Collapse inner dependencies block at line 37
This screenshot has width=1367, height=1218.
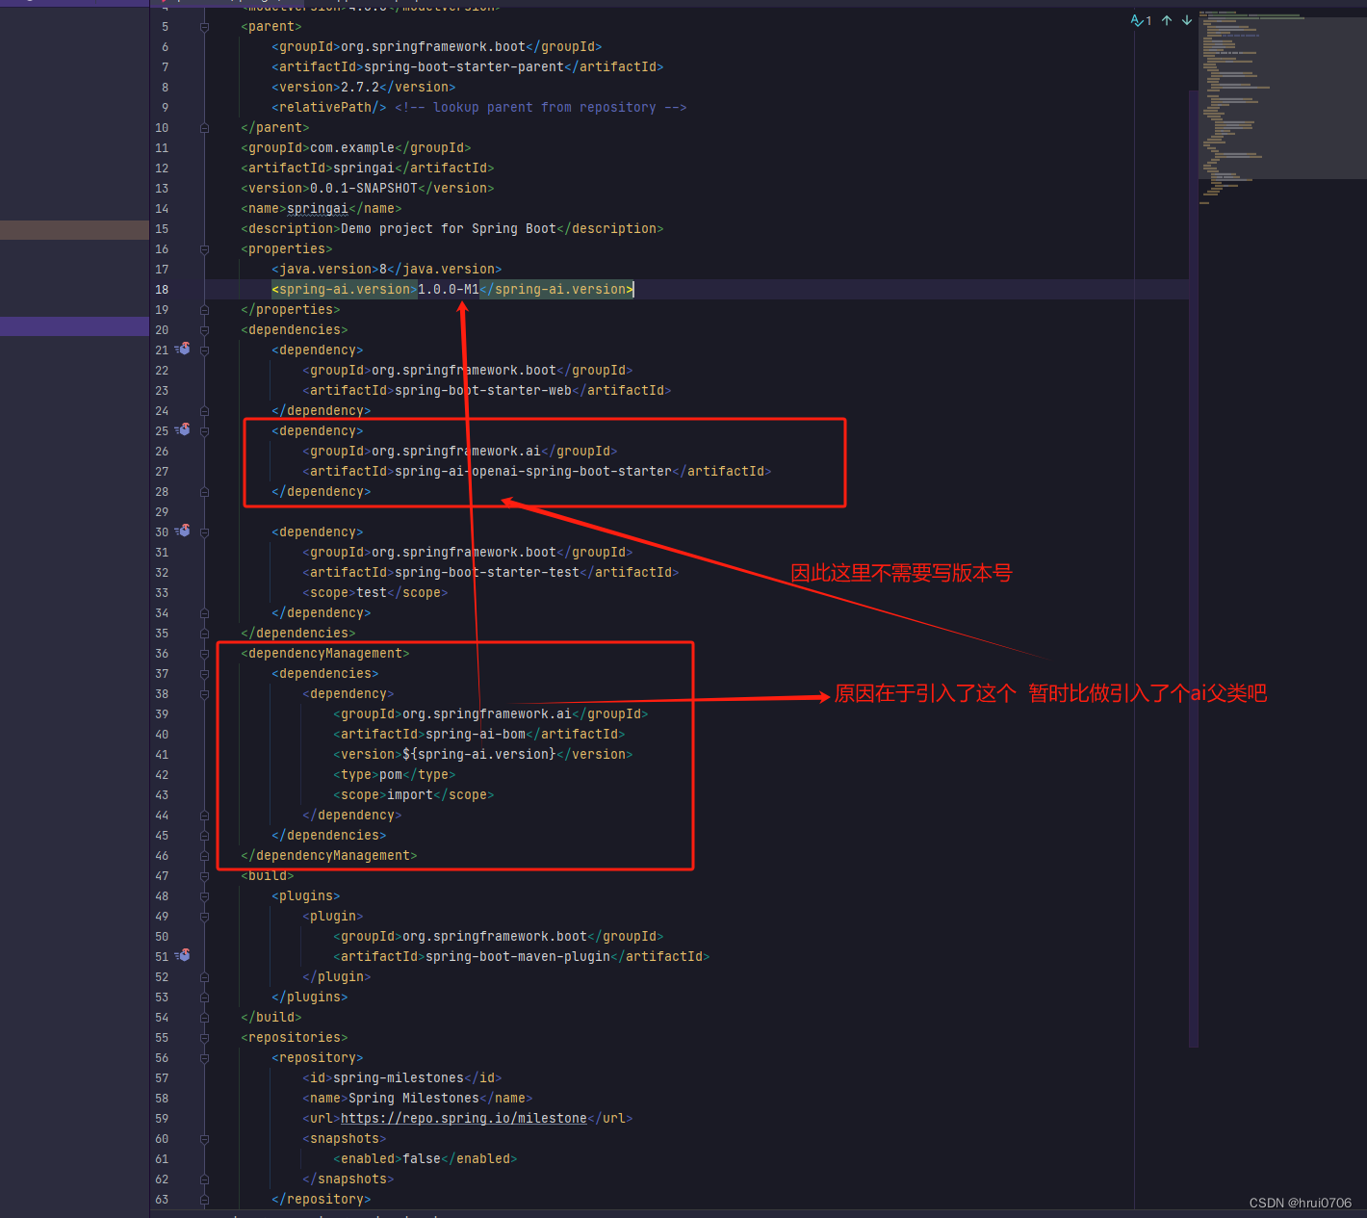[204, 674]
